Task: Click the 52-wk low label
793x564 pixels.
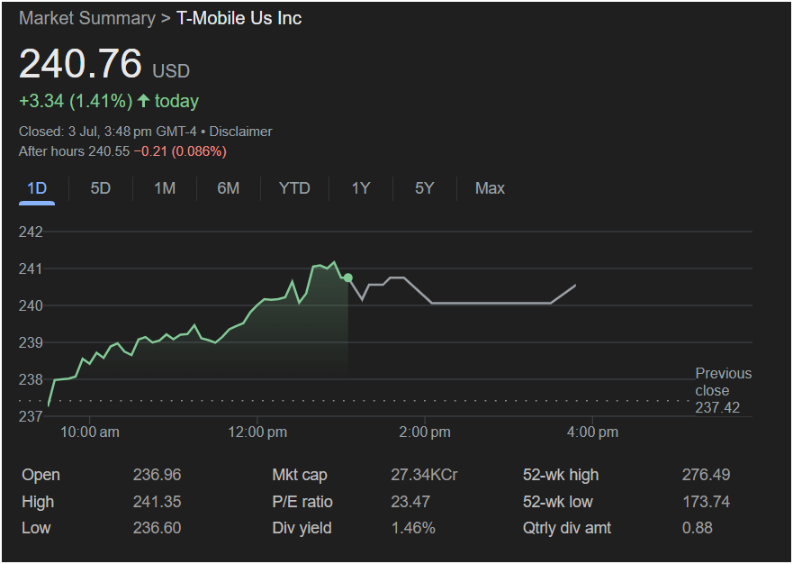Action: pyautogui.click(x=557, y=502)
